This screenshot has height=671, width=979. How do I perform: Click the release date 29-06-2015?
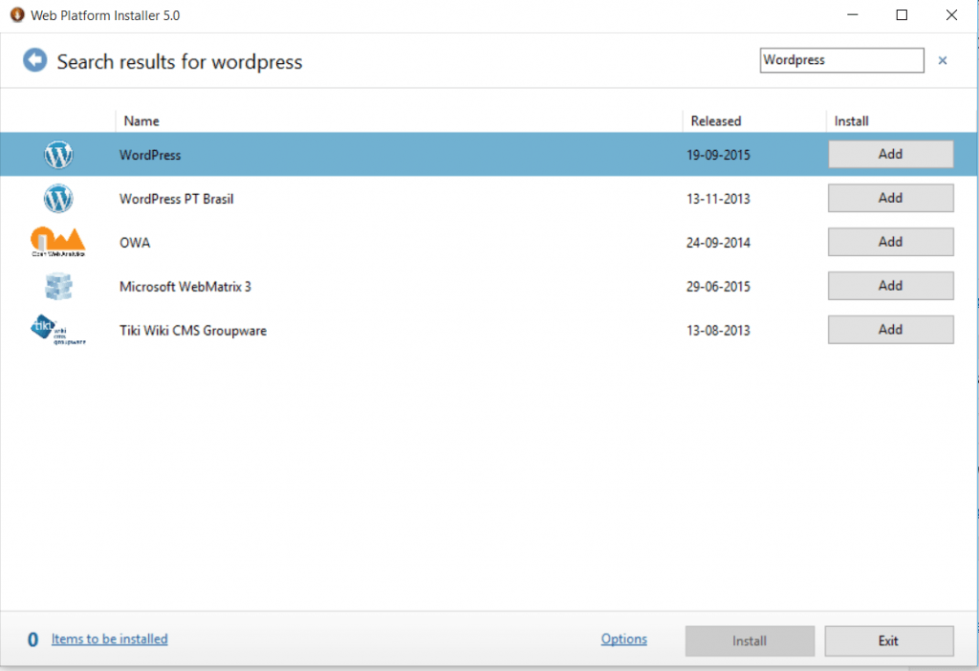(718, 287)
